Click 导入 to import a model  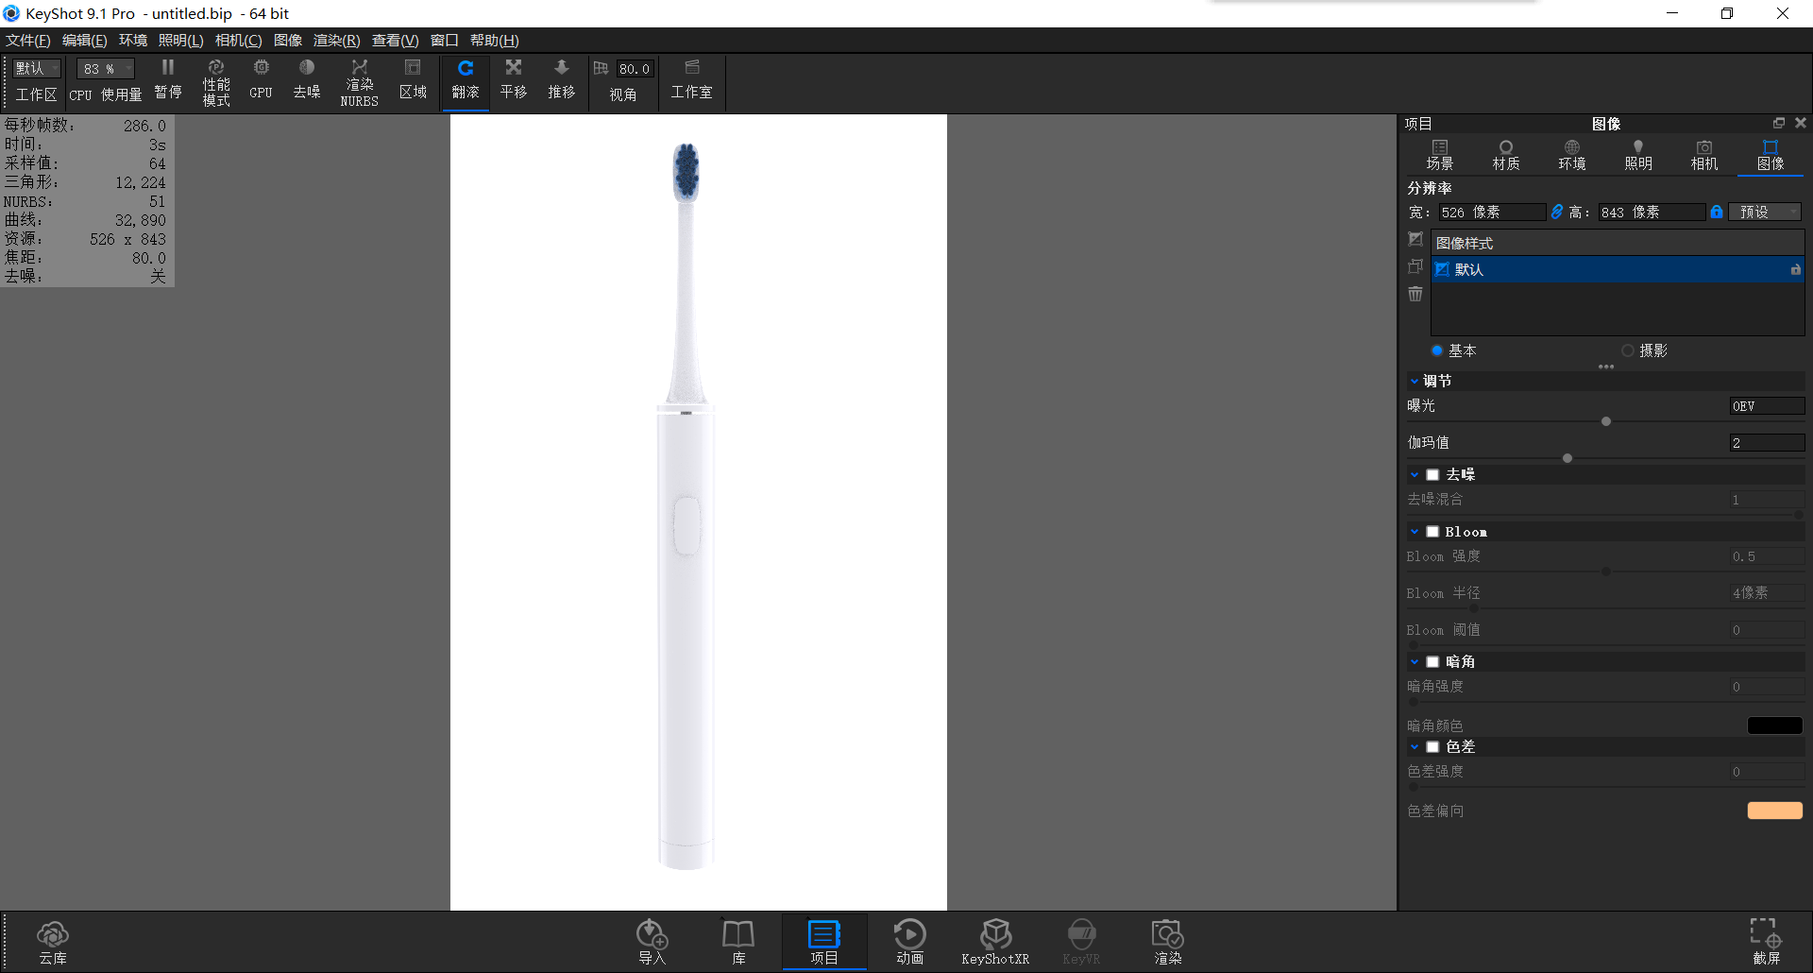652,942
